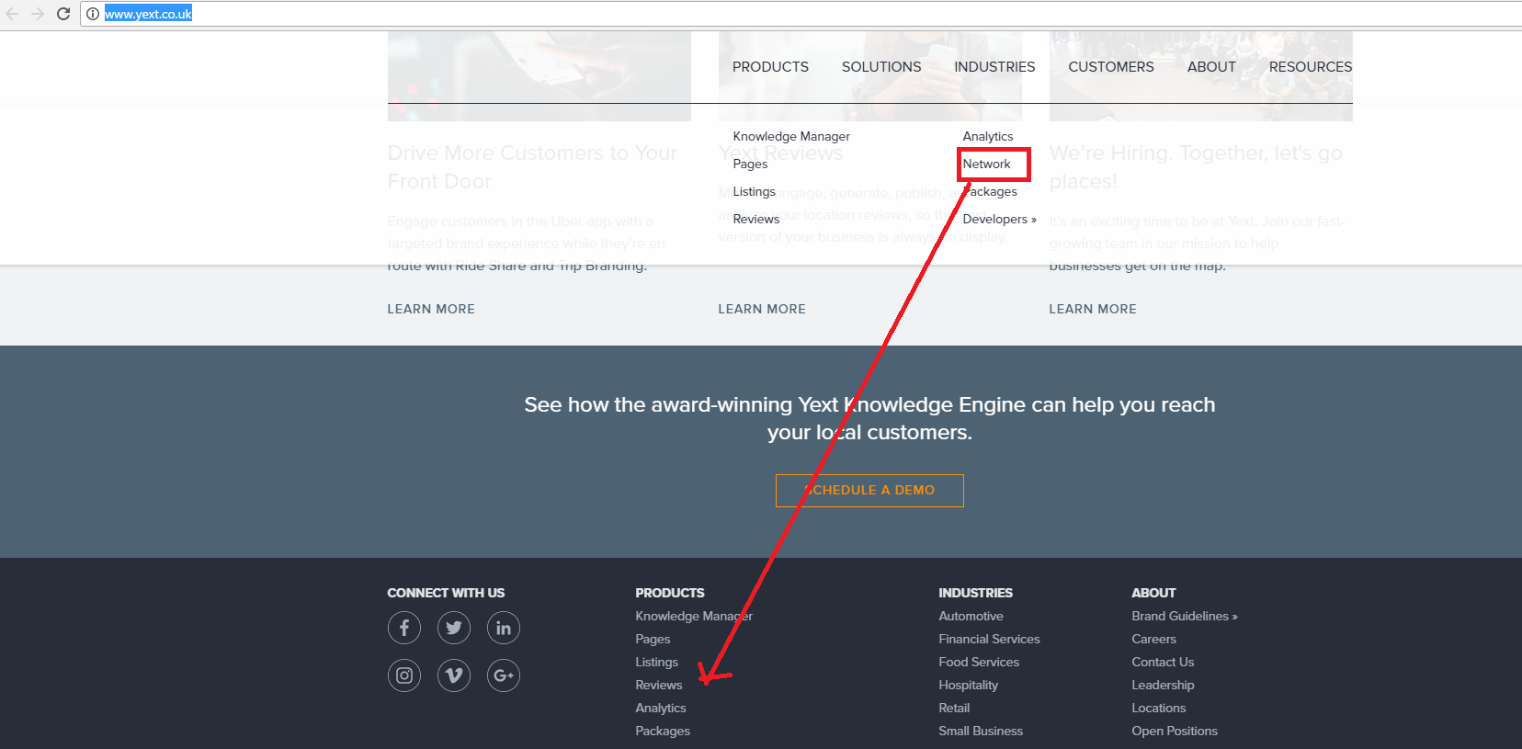The height and width of the screenshot is (749, 1522).
Task: Open footer Open Positions link
Action: [1175, 731]
